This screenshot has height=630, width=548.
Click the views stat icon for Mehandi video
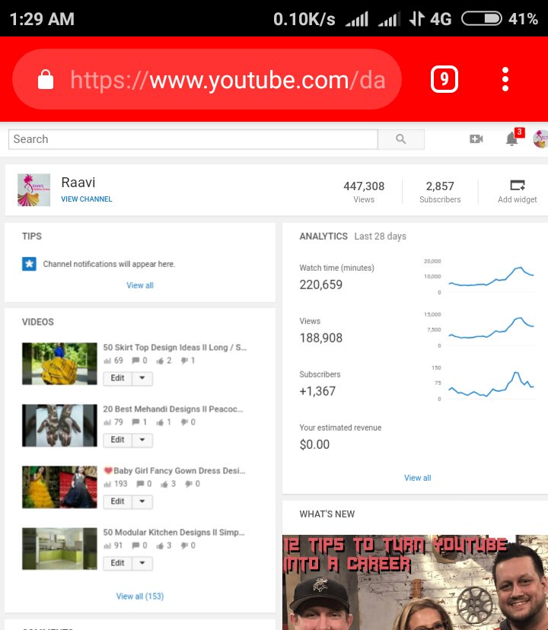pyautogui.click(x=107, y=422)
